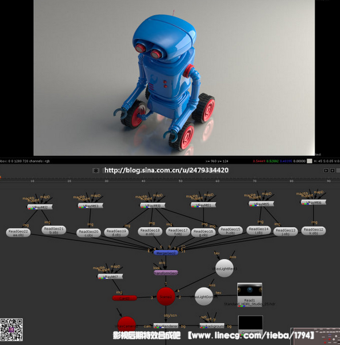
Task: Select the VRayMtl6 material node
Action: [314, 202]
